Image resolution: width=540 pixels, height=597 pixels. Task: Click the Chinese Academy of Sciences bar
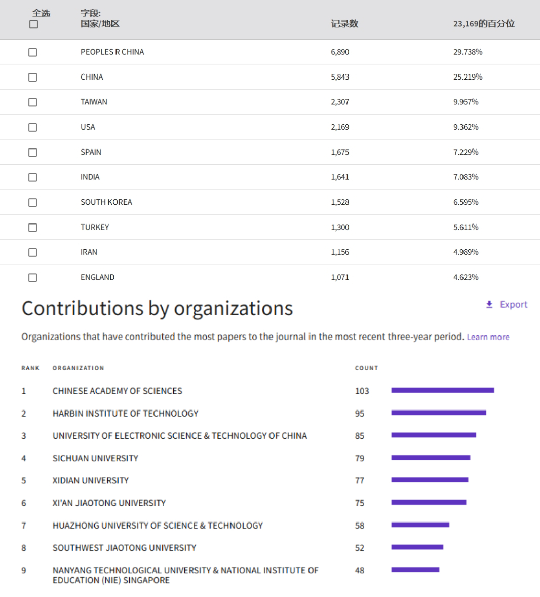click(442, 390)
